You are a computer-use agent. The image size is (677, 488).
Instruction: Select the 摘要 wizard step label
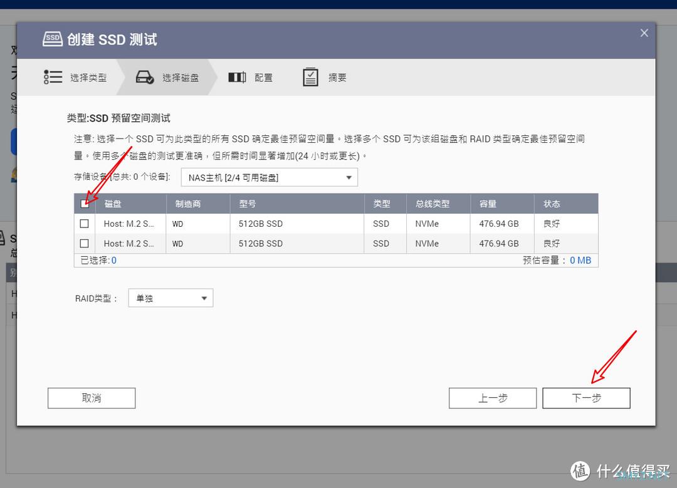pos(337,78)
